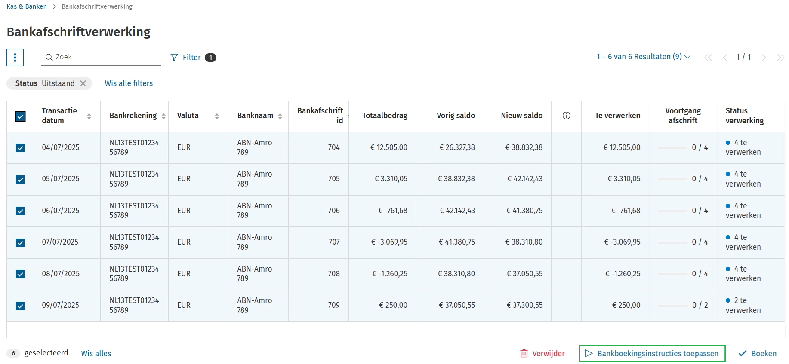The image size is (789, 364).
Task: Click the Filter funnel icon
Action: click(x=174, y=58)
